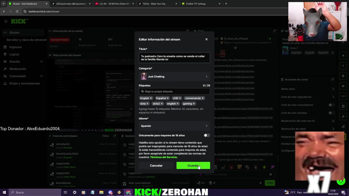Screen dimensions: 349x196
Task: Open the Idioma Spanish dropdown
Action: pos(174,126)
